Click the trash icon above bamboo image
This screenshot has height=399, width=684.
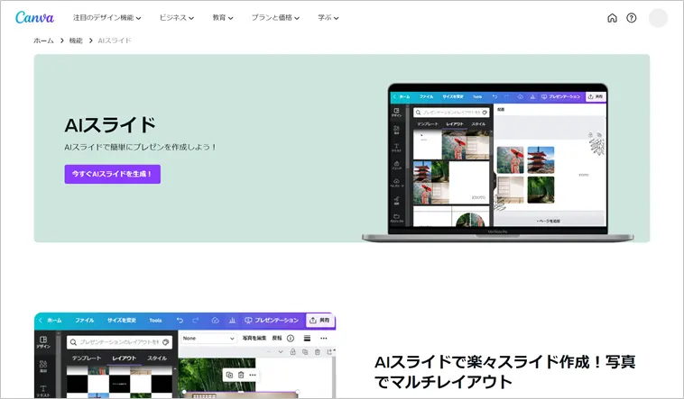[241, 374]
